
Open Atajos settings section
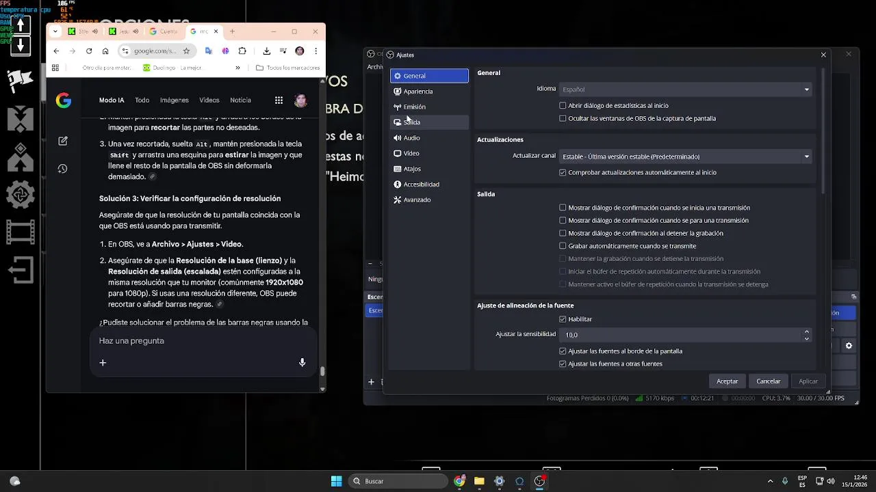[429, 169]
